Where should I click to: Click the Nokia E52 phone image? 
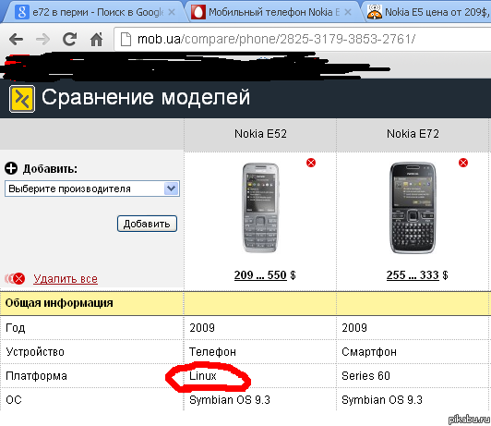click(x=260, y=208)
